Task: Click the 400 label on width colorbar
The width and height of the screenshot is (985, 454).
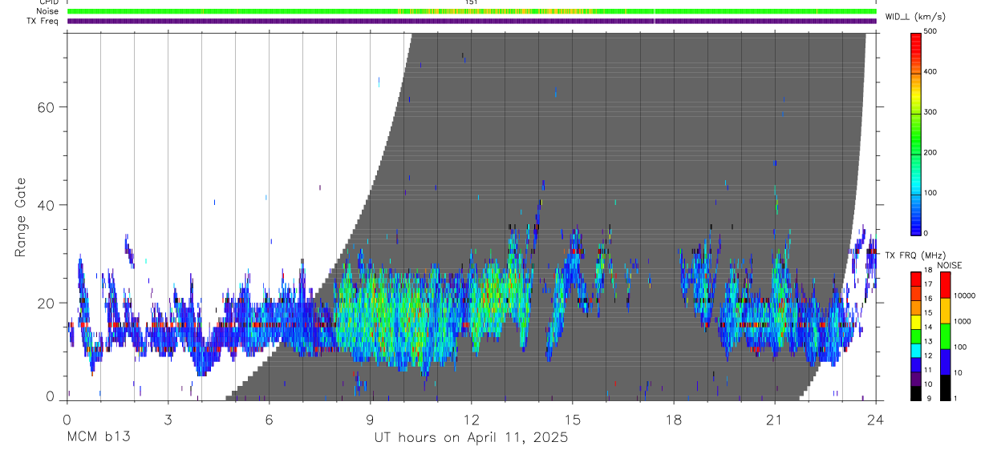Action: pyautogui.click(x=930, y=72)
